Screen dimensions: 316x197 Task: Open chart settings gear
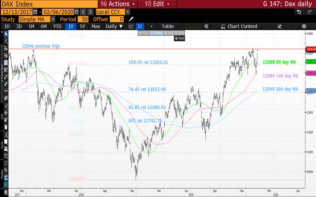point(304,26)
